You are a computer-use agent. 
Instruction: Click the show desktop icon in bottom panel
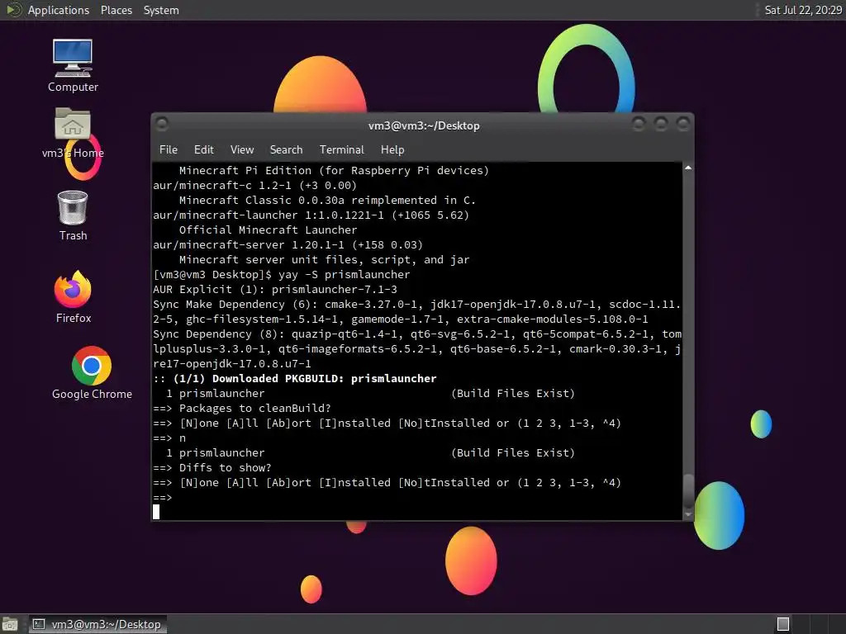(x=10, y=624)
